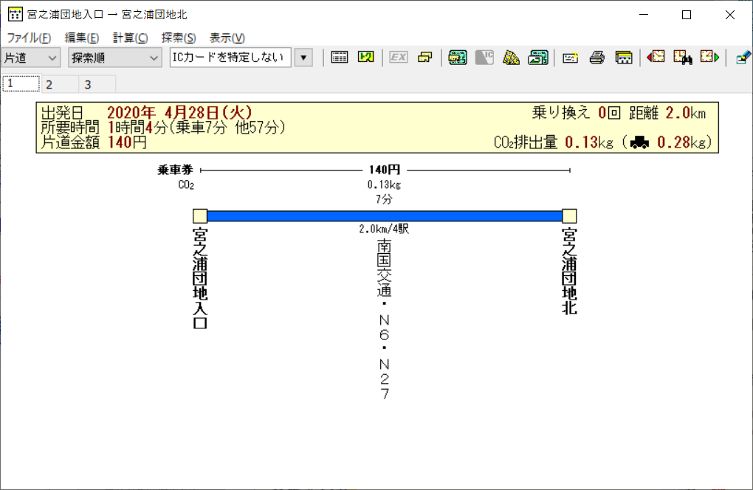Click the 距離 2.0km distance value

coord(667,113)
